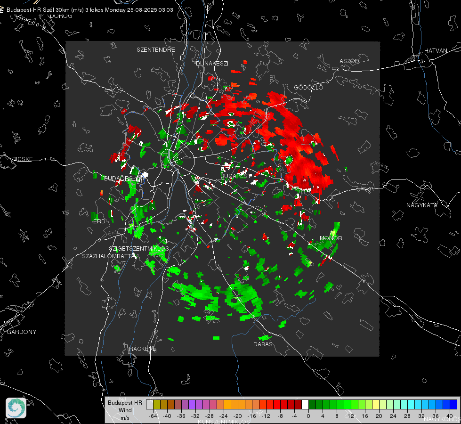
Task: Click the NAGYKÁTA city label
Action: click(x=422, y=205)
